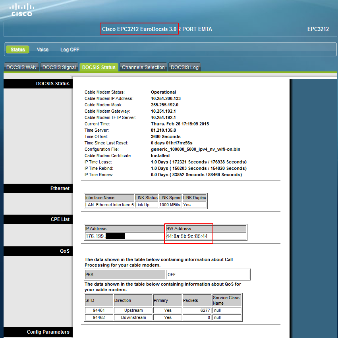
Task: Click the Link Up status cell
Action: click(x=146, y=205)
